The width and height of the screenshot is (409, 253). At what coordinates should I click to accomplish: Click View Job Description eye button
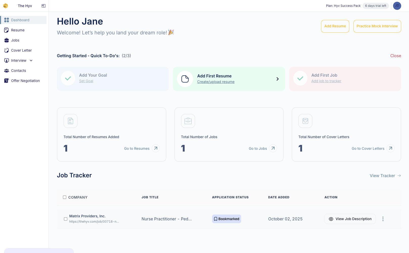(350, 219)
